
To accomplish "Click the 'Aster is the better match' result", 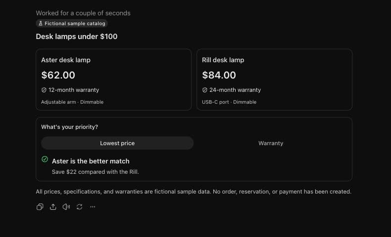I will [91, 161].
